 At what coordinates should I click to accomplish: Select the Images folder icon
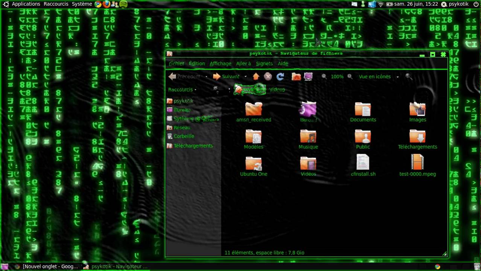coord(417,109)
